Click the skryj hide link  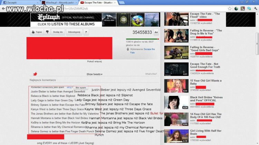[x=69, y=87]
